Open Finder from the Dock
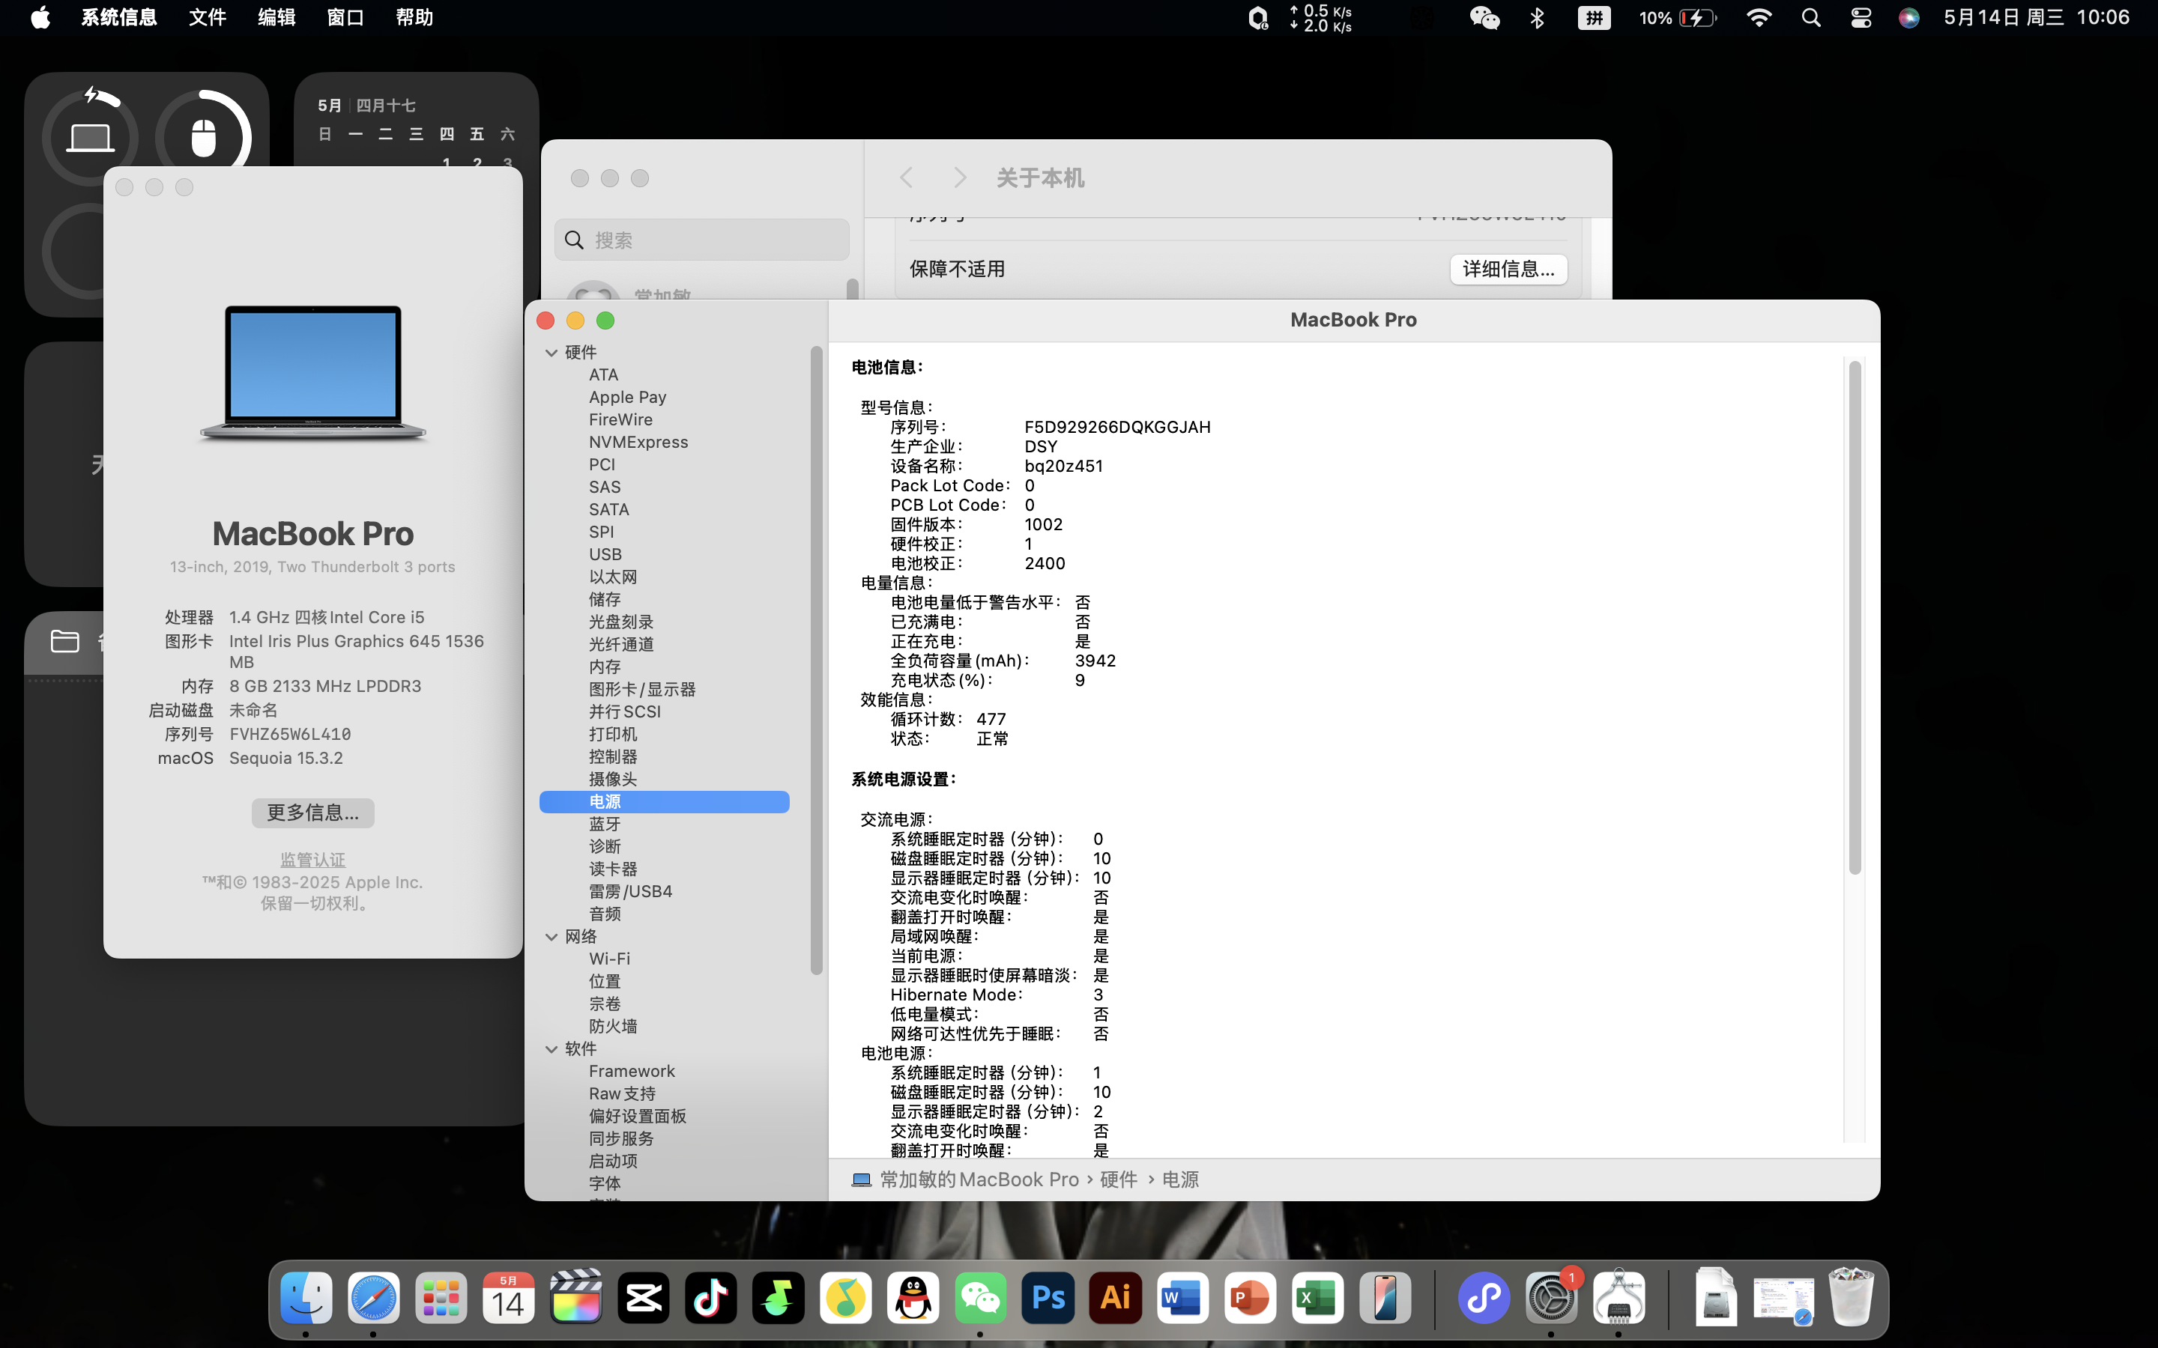Image resolution: width=2158 pixels, height=1348 pixels. pos(306,1298)
